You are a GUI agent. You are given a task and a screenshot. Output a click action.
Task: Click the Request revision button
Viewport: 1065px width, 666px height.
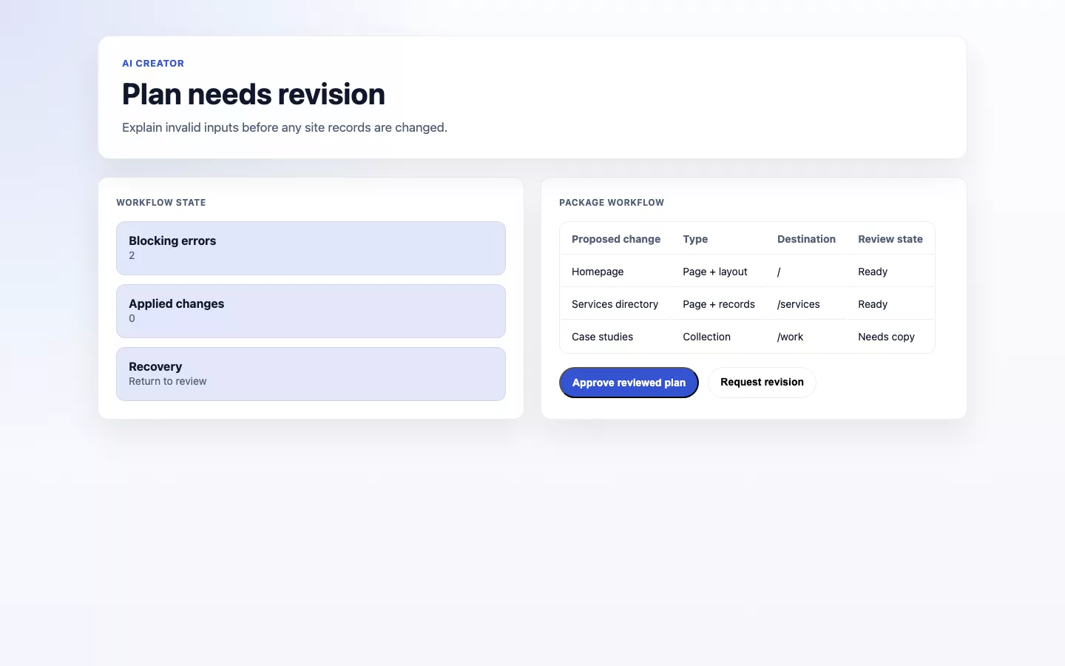(762, 383)
